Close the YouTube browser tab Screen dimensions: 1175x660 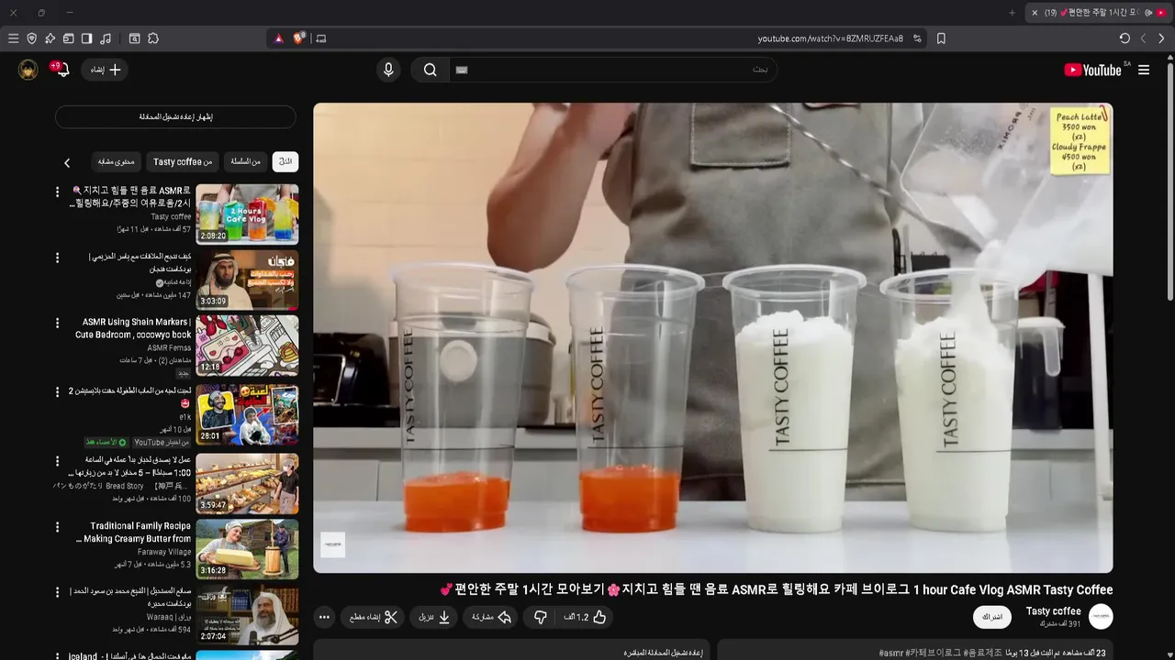pyautogui.click(x=1035, y=13)
